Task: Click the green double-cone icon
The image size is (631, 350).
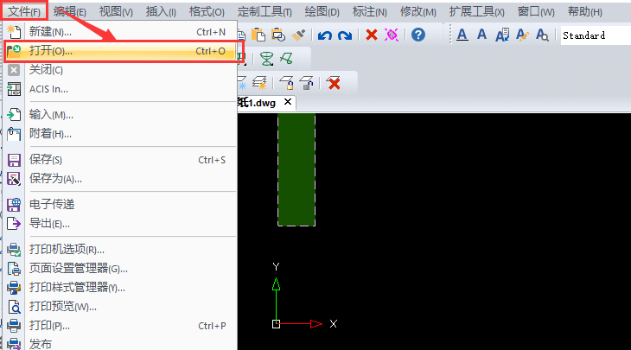Action: pos(266,59)
